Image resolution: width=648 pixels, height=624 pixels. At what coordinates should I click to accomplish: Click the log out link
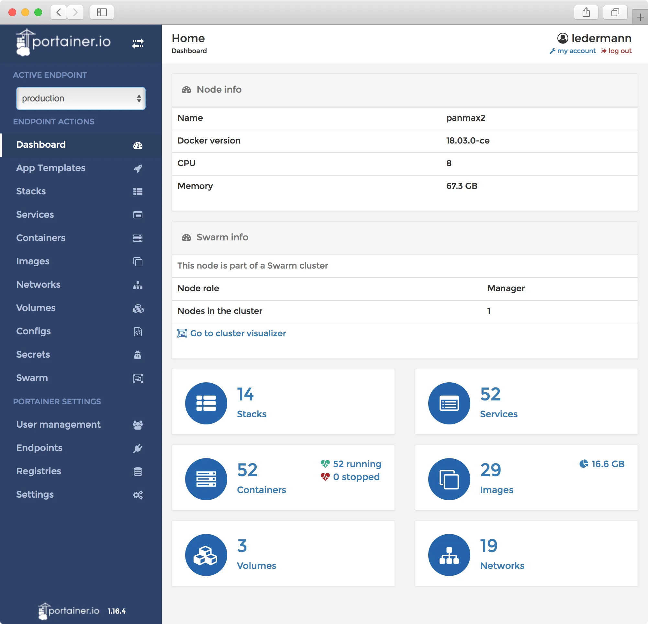[619, 51]
